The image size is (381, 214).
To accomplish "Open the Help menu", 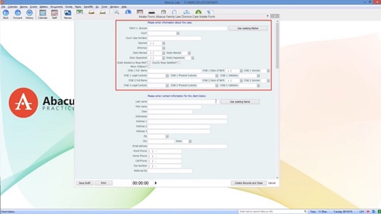I will coord(124,7).
